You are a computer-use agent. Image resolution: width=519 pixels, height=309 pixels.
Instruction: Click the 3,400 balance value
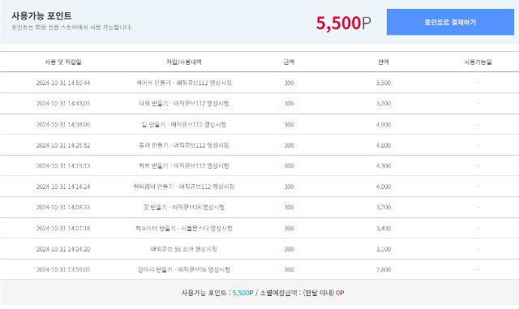[384, 228]
